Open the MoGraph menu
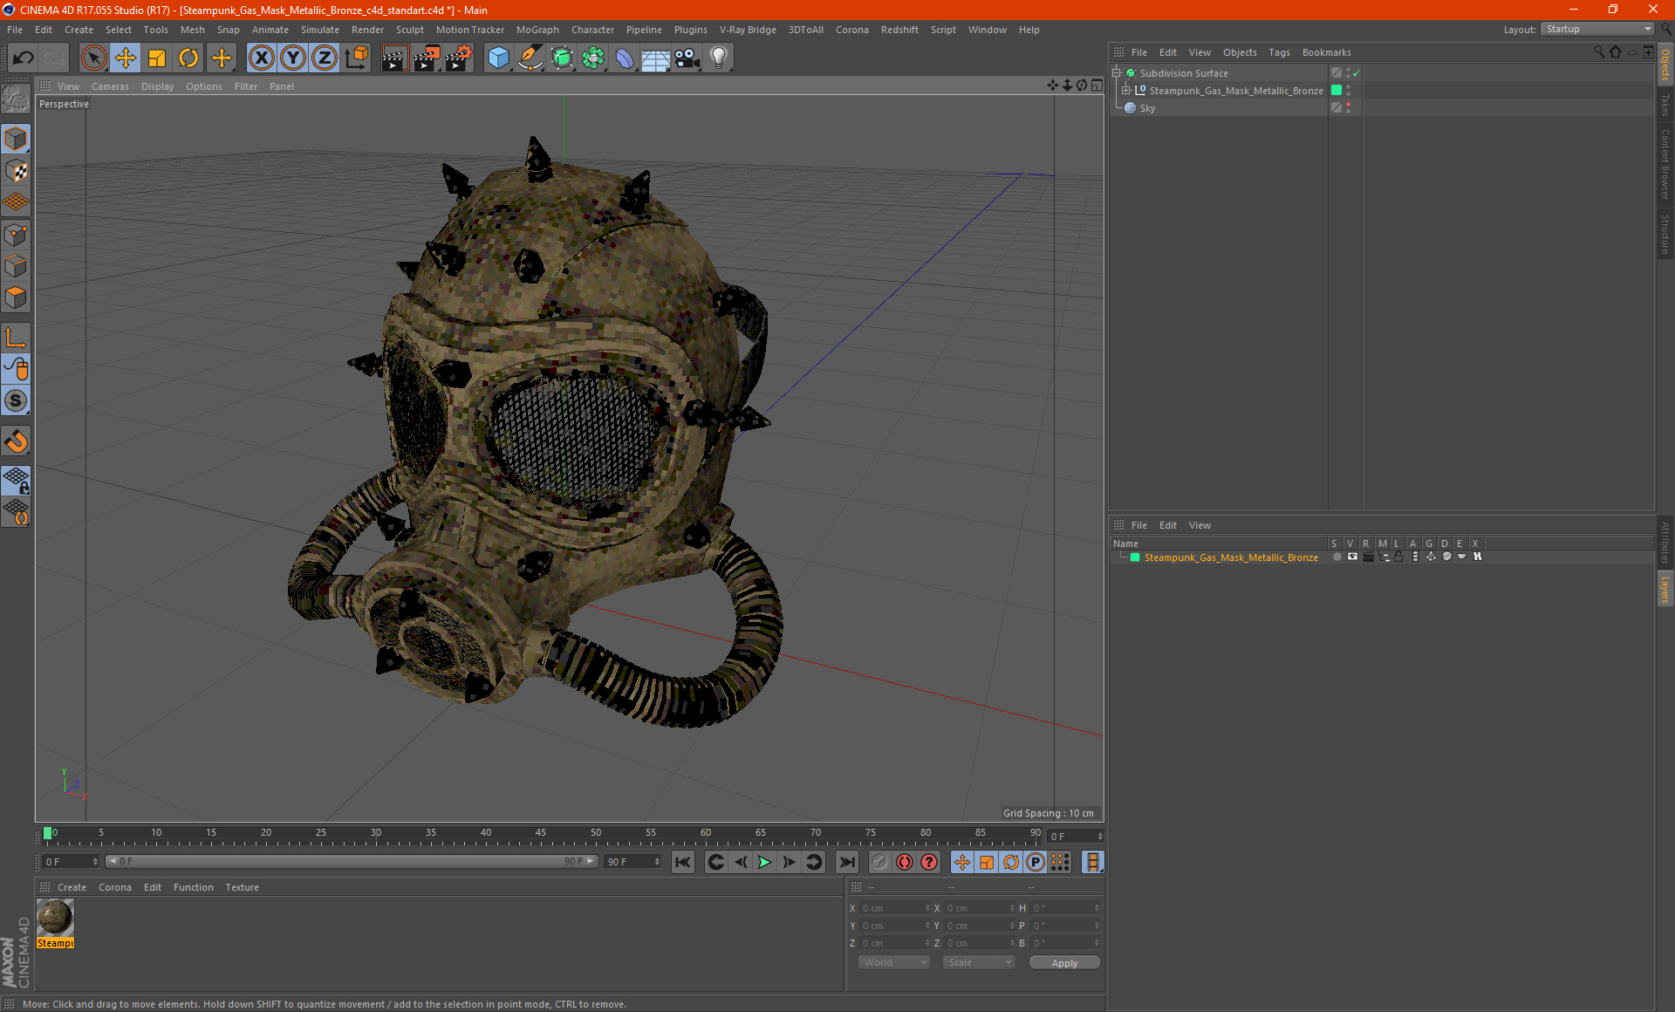Viewport: 1675px width, 1012px height. (537, 30)
